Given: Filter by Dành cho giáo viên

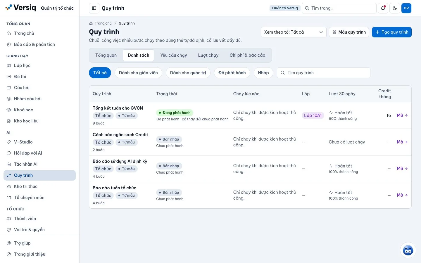Looking at the screenshot, I should [138, 73].
